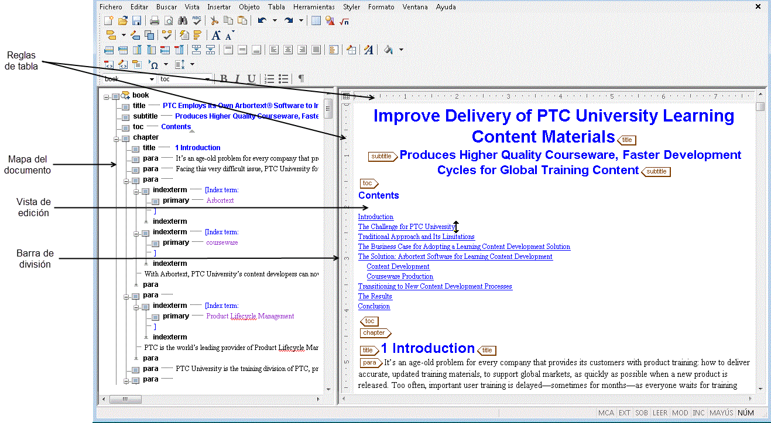Insert a numbered list

[x=270, y=79]
